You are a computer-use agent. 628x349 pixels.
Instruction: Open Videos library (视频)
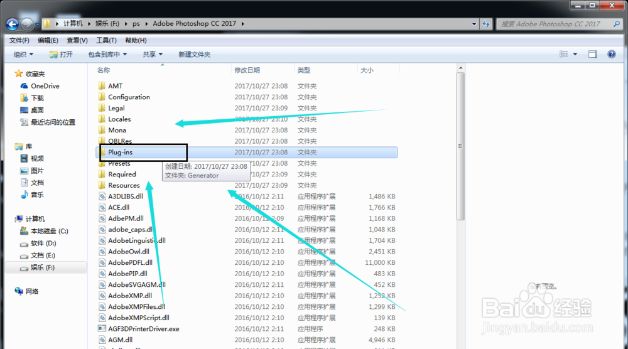click(32, 158)
